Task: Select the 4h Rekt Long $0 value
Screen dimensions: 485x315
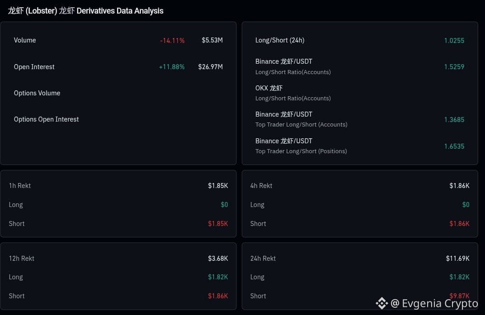Action: tap(466, 205)
